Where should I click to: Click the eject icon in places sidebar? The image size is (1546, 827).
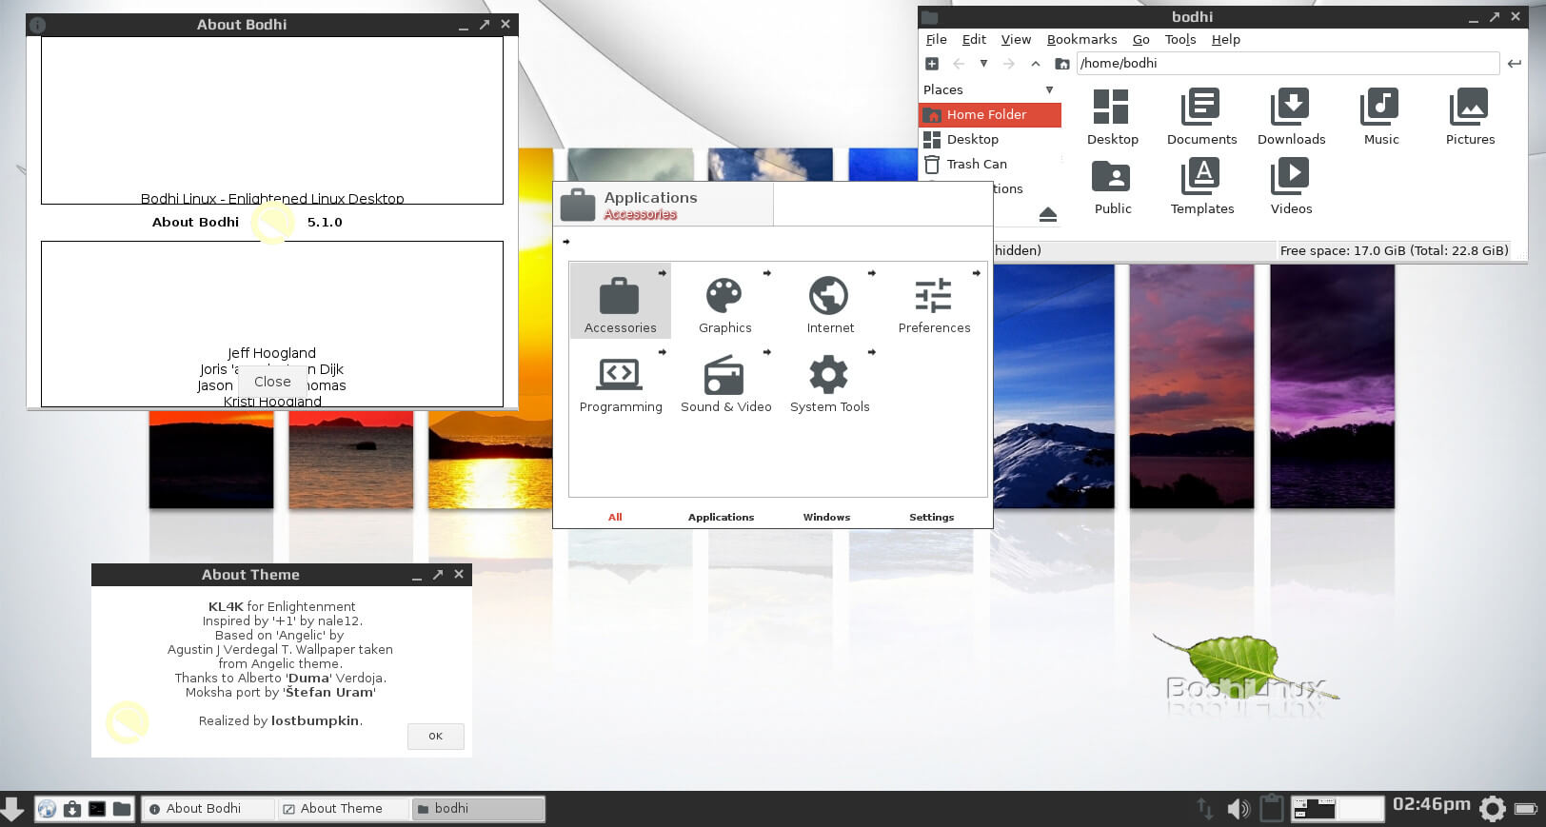point(1048,214)
